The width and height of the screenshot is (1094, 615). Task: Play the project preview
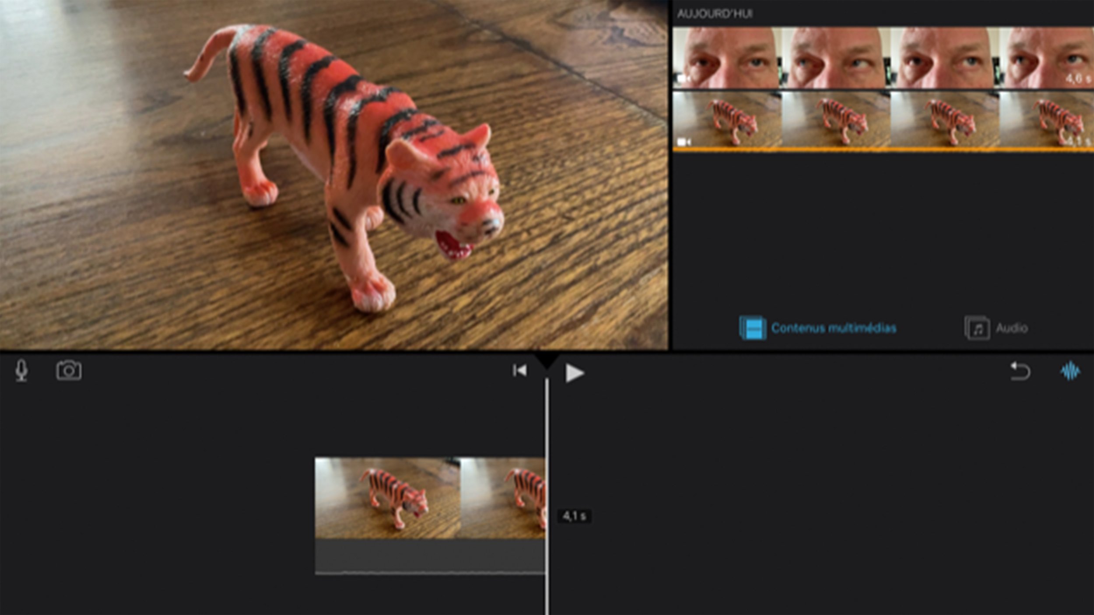tap(574, 371)
